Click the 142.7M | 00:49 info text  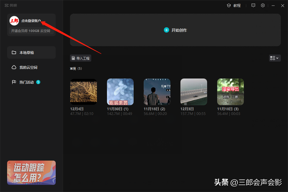[x=120, y=114]
